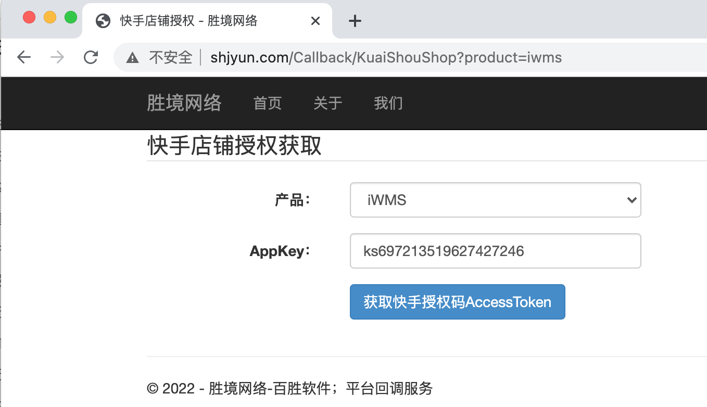Image resolution: width=707 pixels, height=407 pixels.
Task: Close the 快手店铺授权 tab
Action: pyautogui.click(x=315, y=21)
